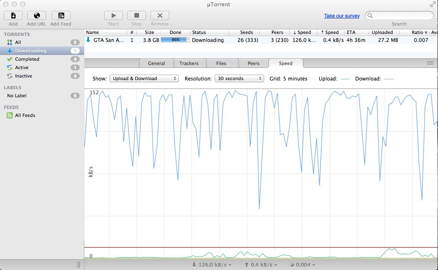This screenshot has height=270, width=438.
Task: Click the fullscreen arrows window icon
Action: (433, 4)
